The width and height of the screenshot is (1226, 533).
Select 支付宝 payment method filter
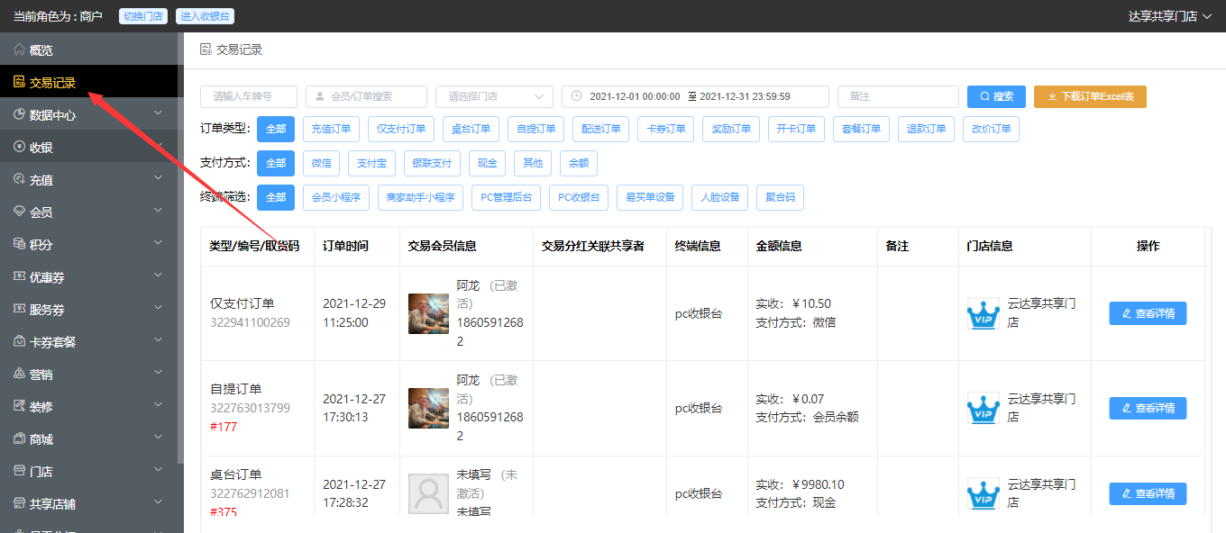pos(371,163)
